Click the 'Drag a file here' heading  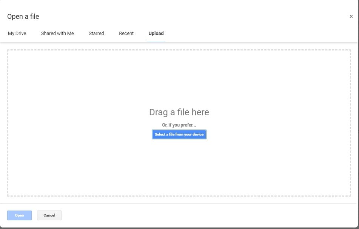click(x=179, y=112)
